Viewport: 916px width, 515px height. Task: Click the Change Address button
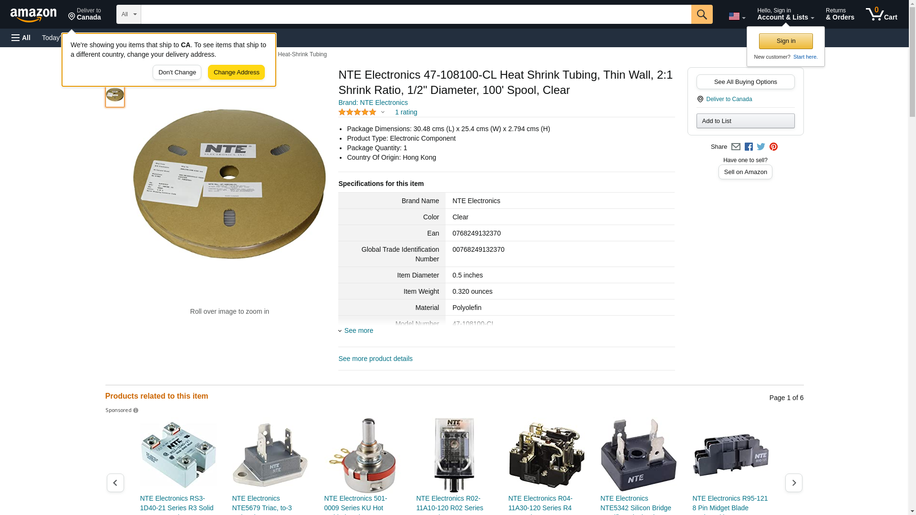pos(236,72)
